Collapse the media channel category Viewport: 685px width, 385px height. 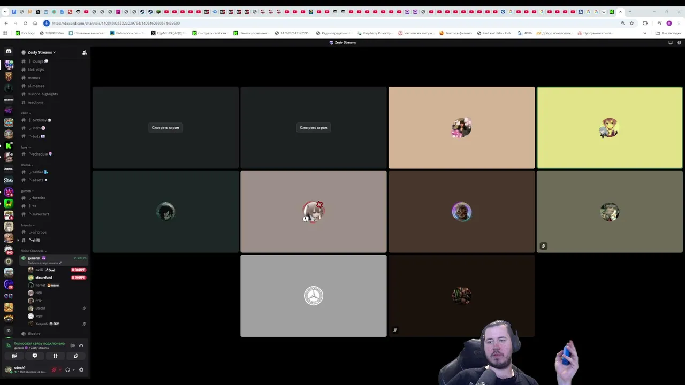[x=27, y=165]
